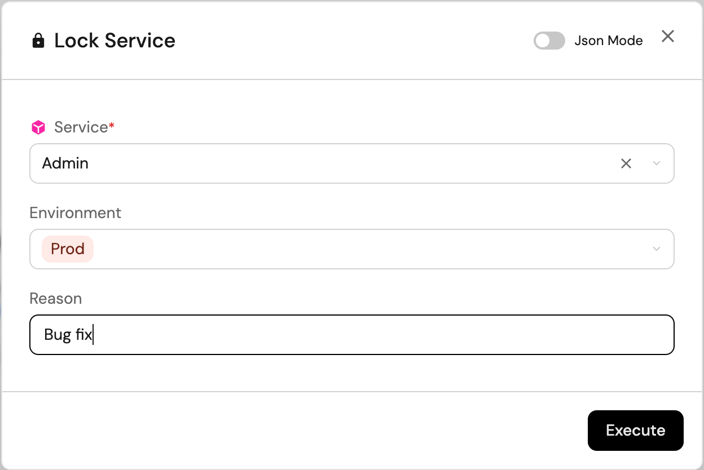Click the Service field label

[x=81, y=127]
